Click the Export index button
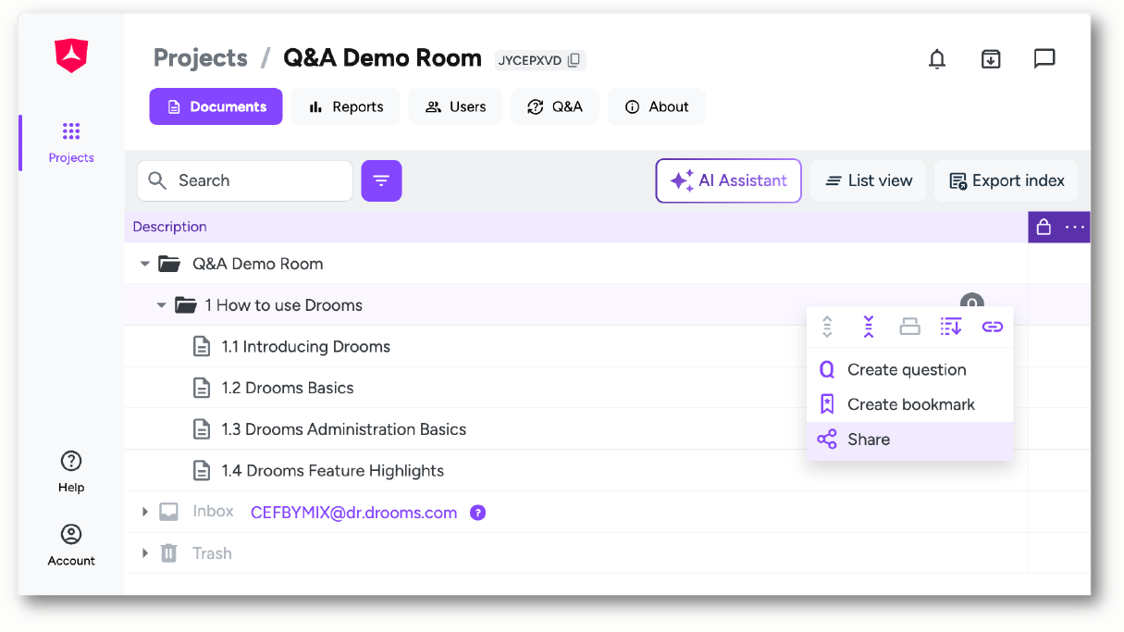Viewport: 1124px width, 632px height. 1007,180
